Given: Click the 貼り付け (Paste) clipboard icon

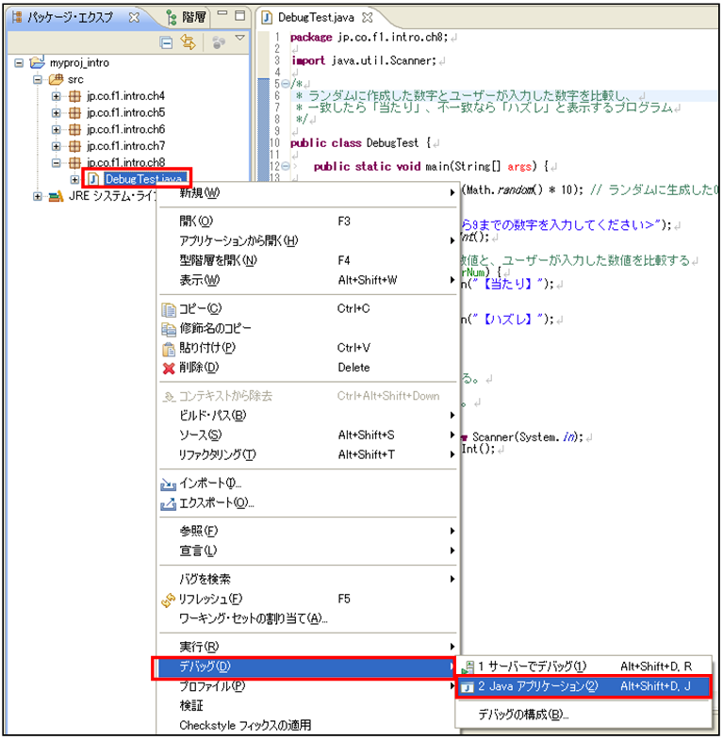Looking at the screenshot, I should coord(169,348).
